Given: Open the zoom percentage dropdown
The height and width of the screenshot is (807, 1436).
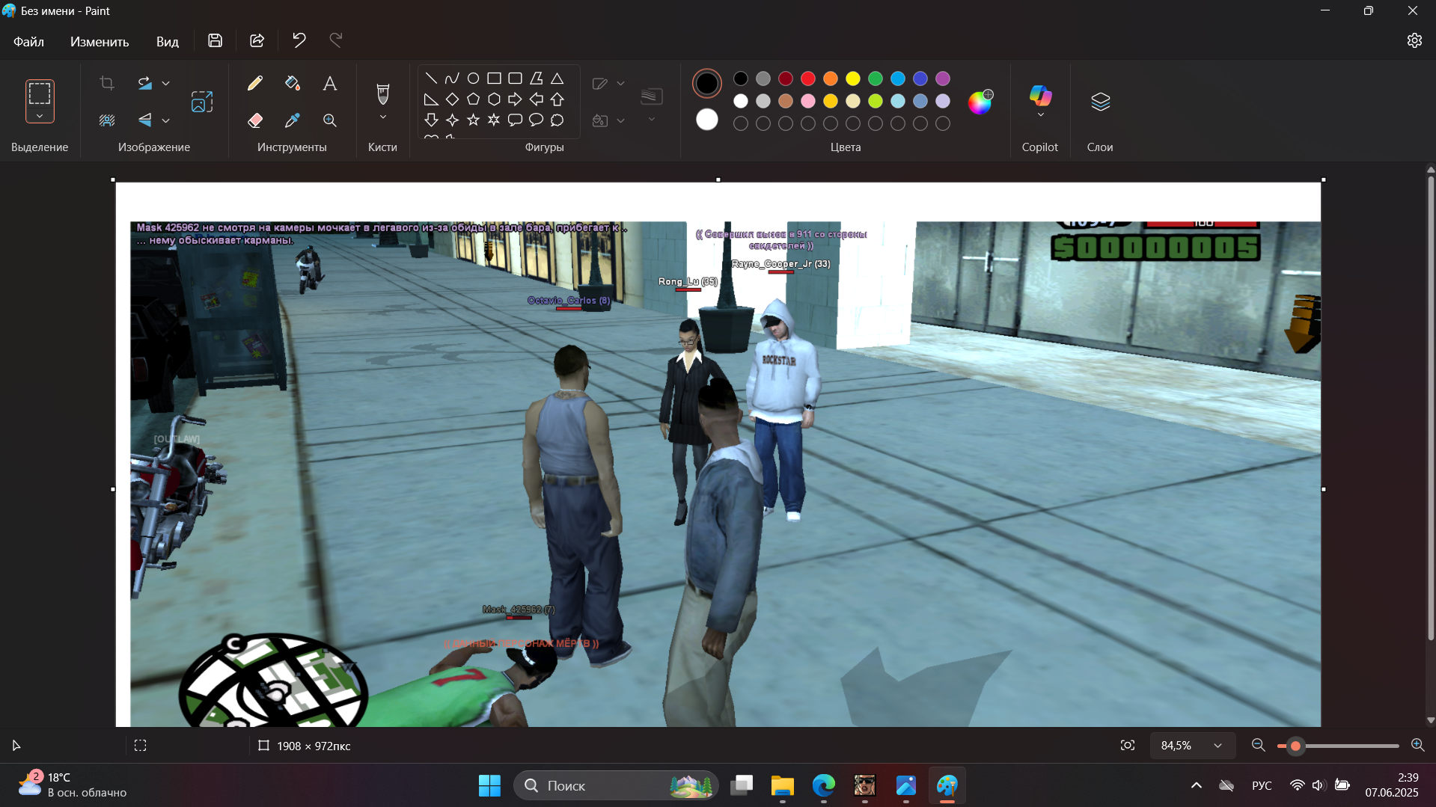Looking at the screenshot, I should point(1217,746).
